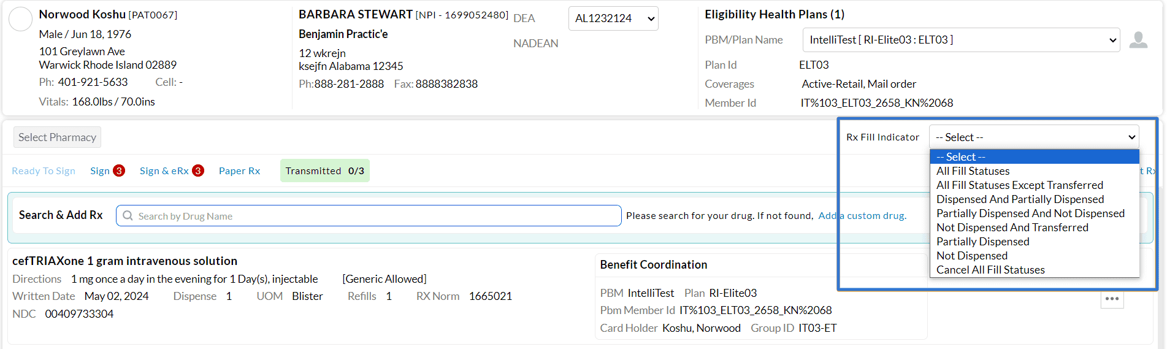Choose All Fill Statuses option

point(973,171)
